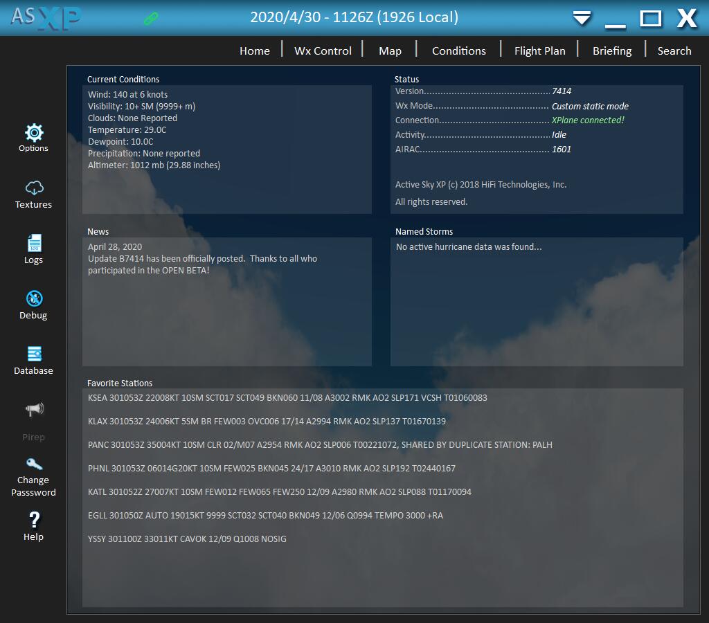
Task: Open the Wx Control tab
Action: point(323,51)
